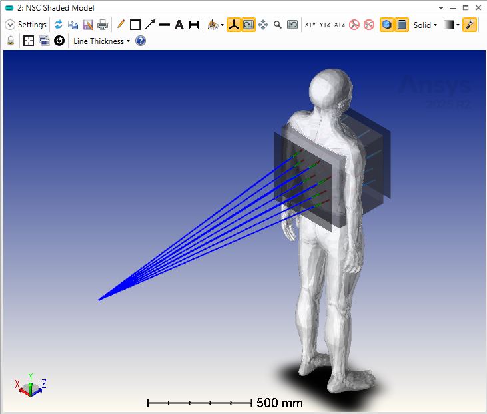Expand the Settings chevron
The width and height of the screenshot is (487, 414).
(10, 25)
